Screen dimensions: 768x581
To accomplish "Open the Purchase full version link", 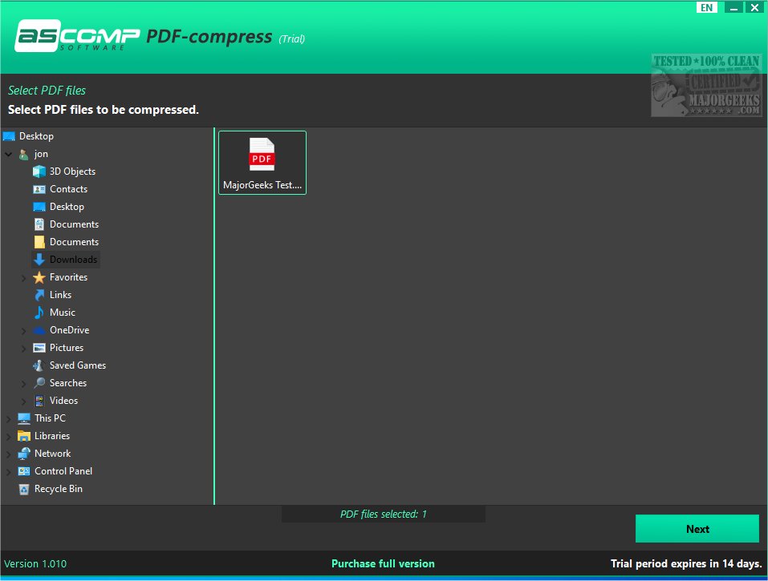I will click(x=383, y=563).
